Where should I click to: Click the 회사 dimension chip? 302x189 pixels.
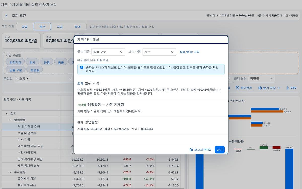pyautogui.click(x=32, y=62)
